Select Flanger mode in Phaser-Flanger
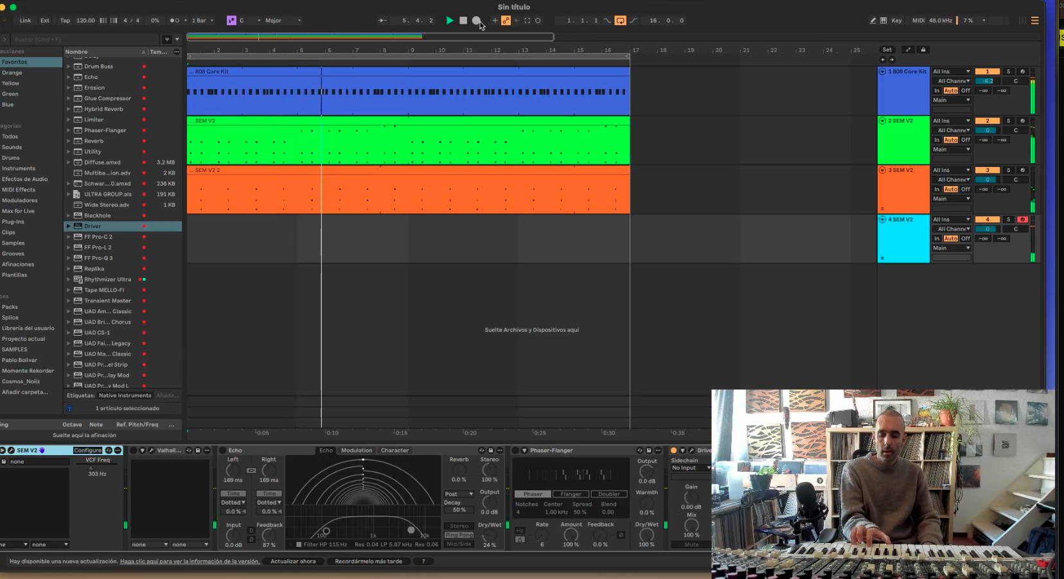 tap(571, 494)
